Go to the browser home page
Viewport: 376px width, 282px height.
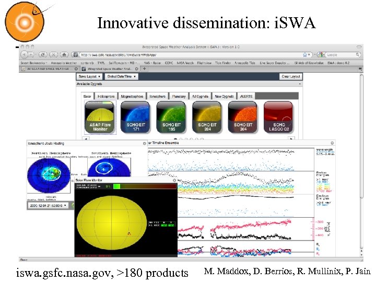tap(64, 55)
